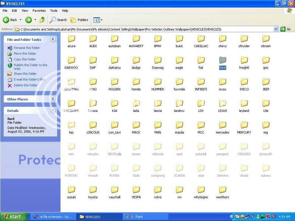Select the chrysler folder
This screenshot has width=295, height=221.
(244, 41)
